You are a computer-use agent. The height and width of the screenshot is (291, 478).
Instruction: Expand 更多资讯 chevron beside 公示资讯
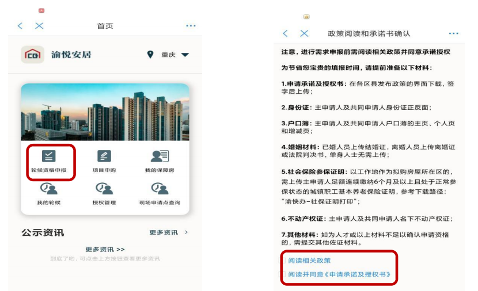(186, 232)
